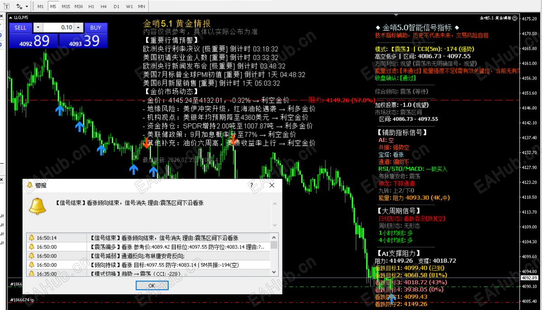Switch chart to D1 timeframe
542x310 pixels.
[117, 6]
